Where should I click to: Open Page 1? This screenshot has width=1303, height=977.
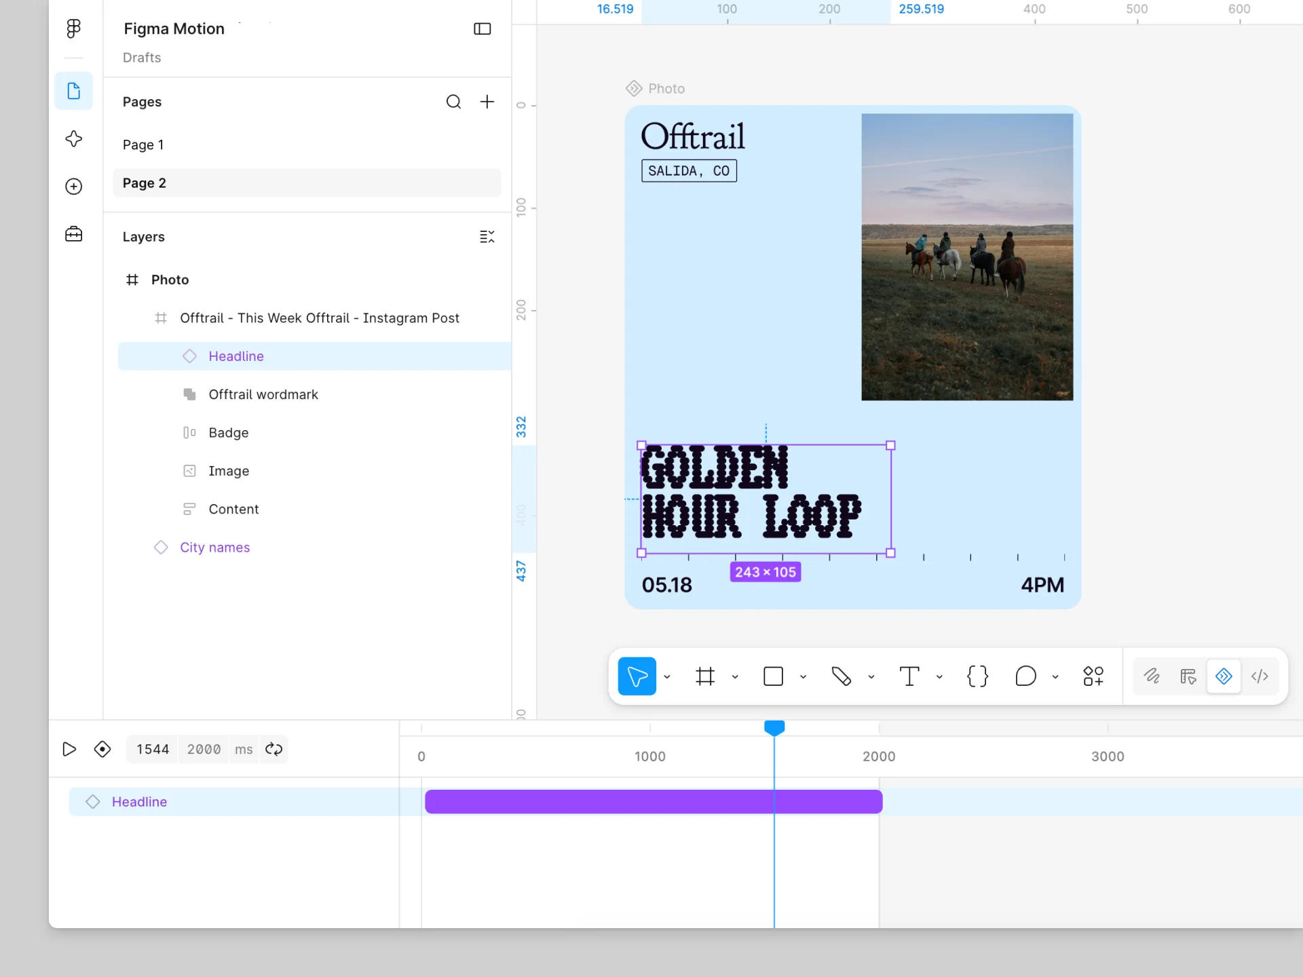click(x=307, y=145)
